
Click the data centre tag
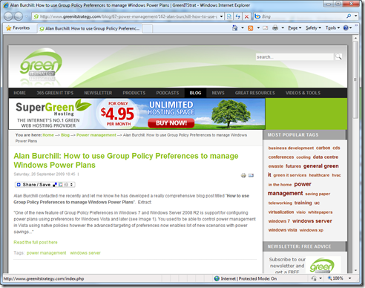[326, 157]
